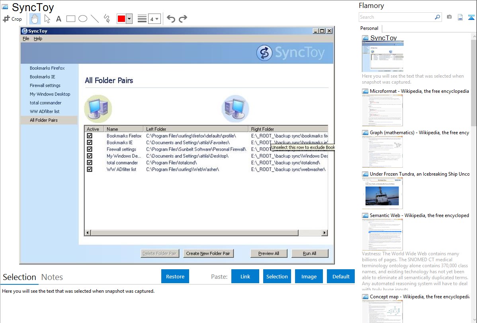Uncheck the total commander Active checkbox
The height and width of the screenshot is (323, 477).
pos(90,162)
